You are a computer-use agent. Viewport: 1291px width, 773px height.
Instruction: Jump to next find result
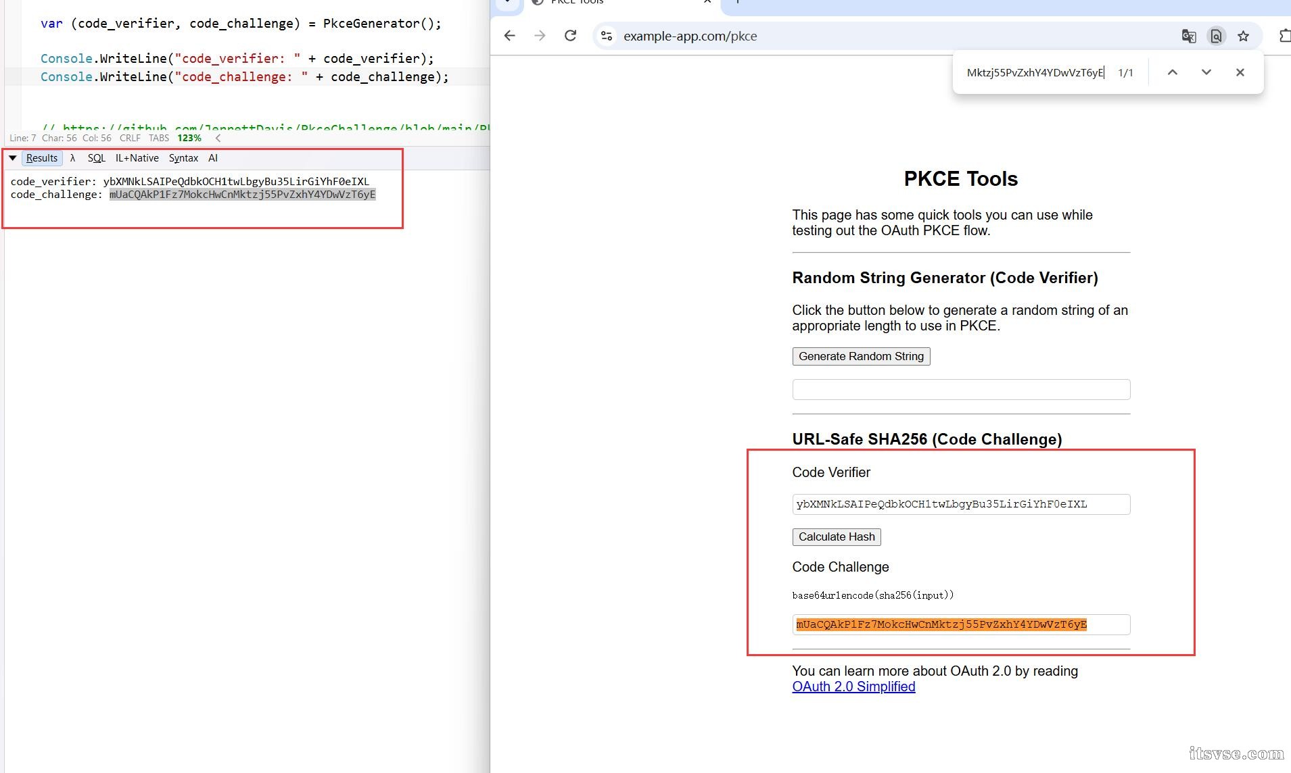click(1206, 72)
